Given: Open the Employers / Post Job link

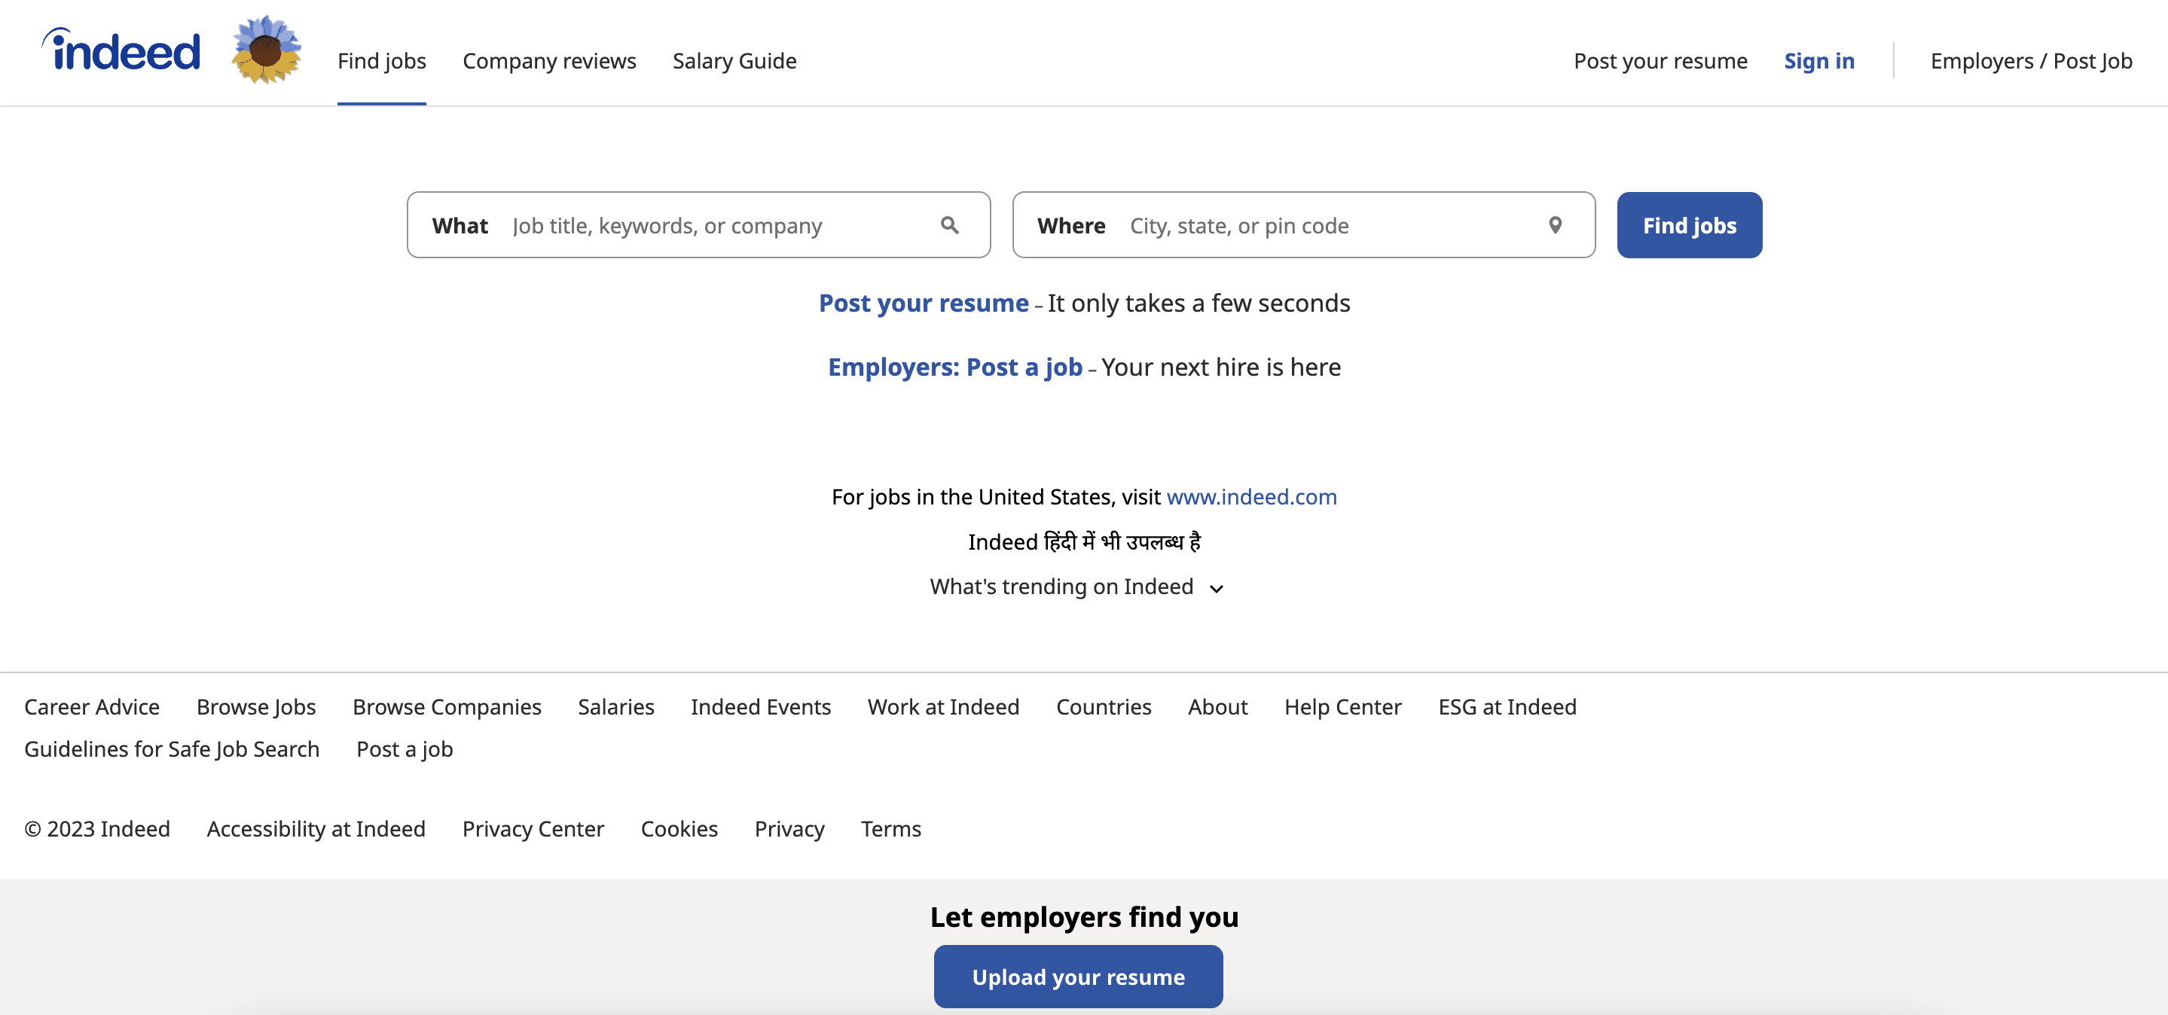Looking at the screenshot, I should pyautogui.click(x=2030, y=60).
